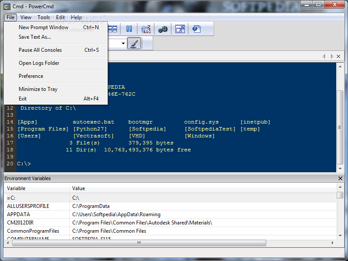Click horizontal scrollbar right arrow
The width and height of the screenshot is (348, 261).
(x=332, y=243)
